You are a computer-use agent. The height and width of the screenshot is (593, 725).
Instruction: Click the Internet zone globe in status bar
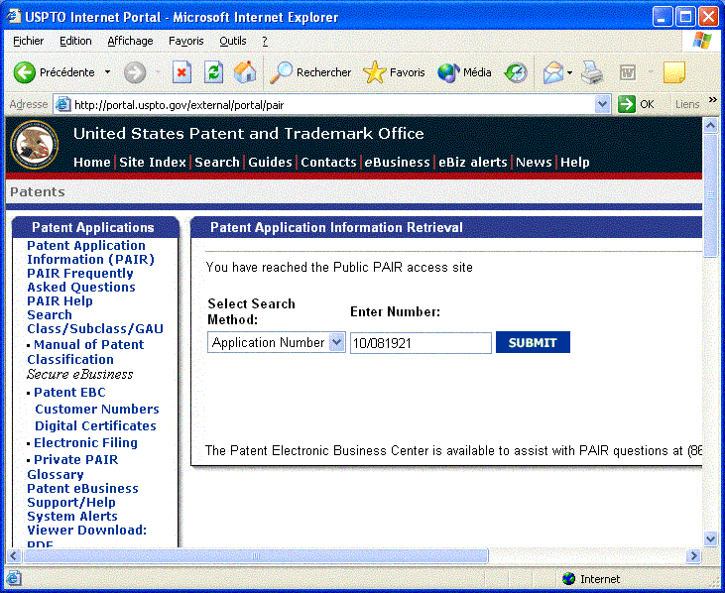[x=568, y=579]
